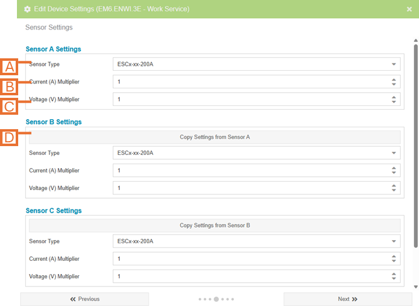Viewport: 419px width, 306px height.
Task: Close the Edit Device Settings dialog
Action: pos(409,9)
